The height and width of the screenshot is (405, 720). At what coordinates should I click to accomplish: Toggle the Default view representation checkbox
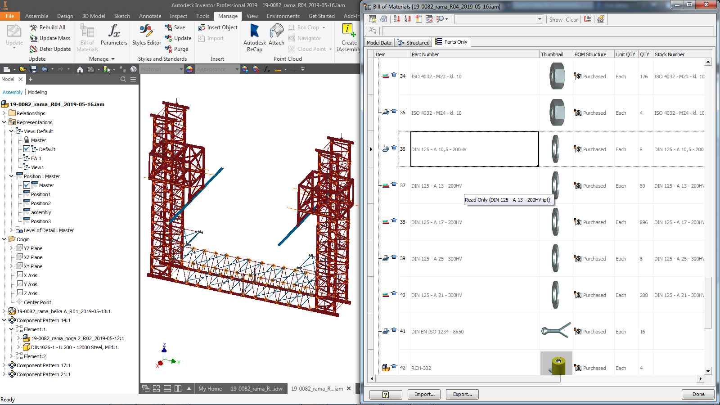pos(27,149)
